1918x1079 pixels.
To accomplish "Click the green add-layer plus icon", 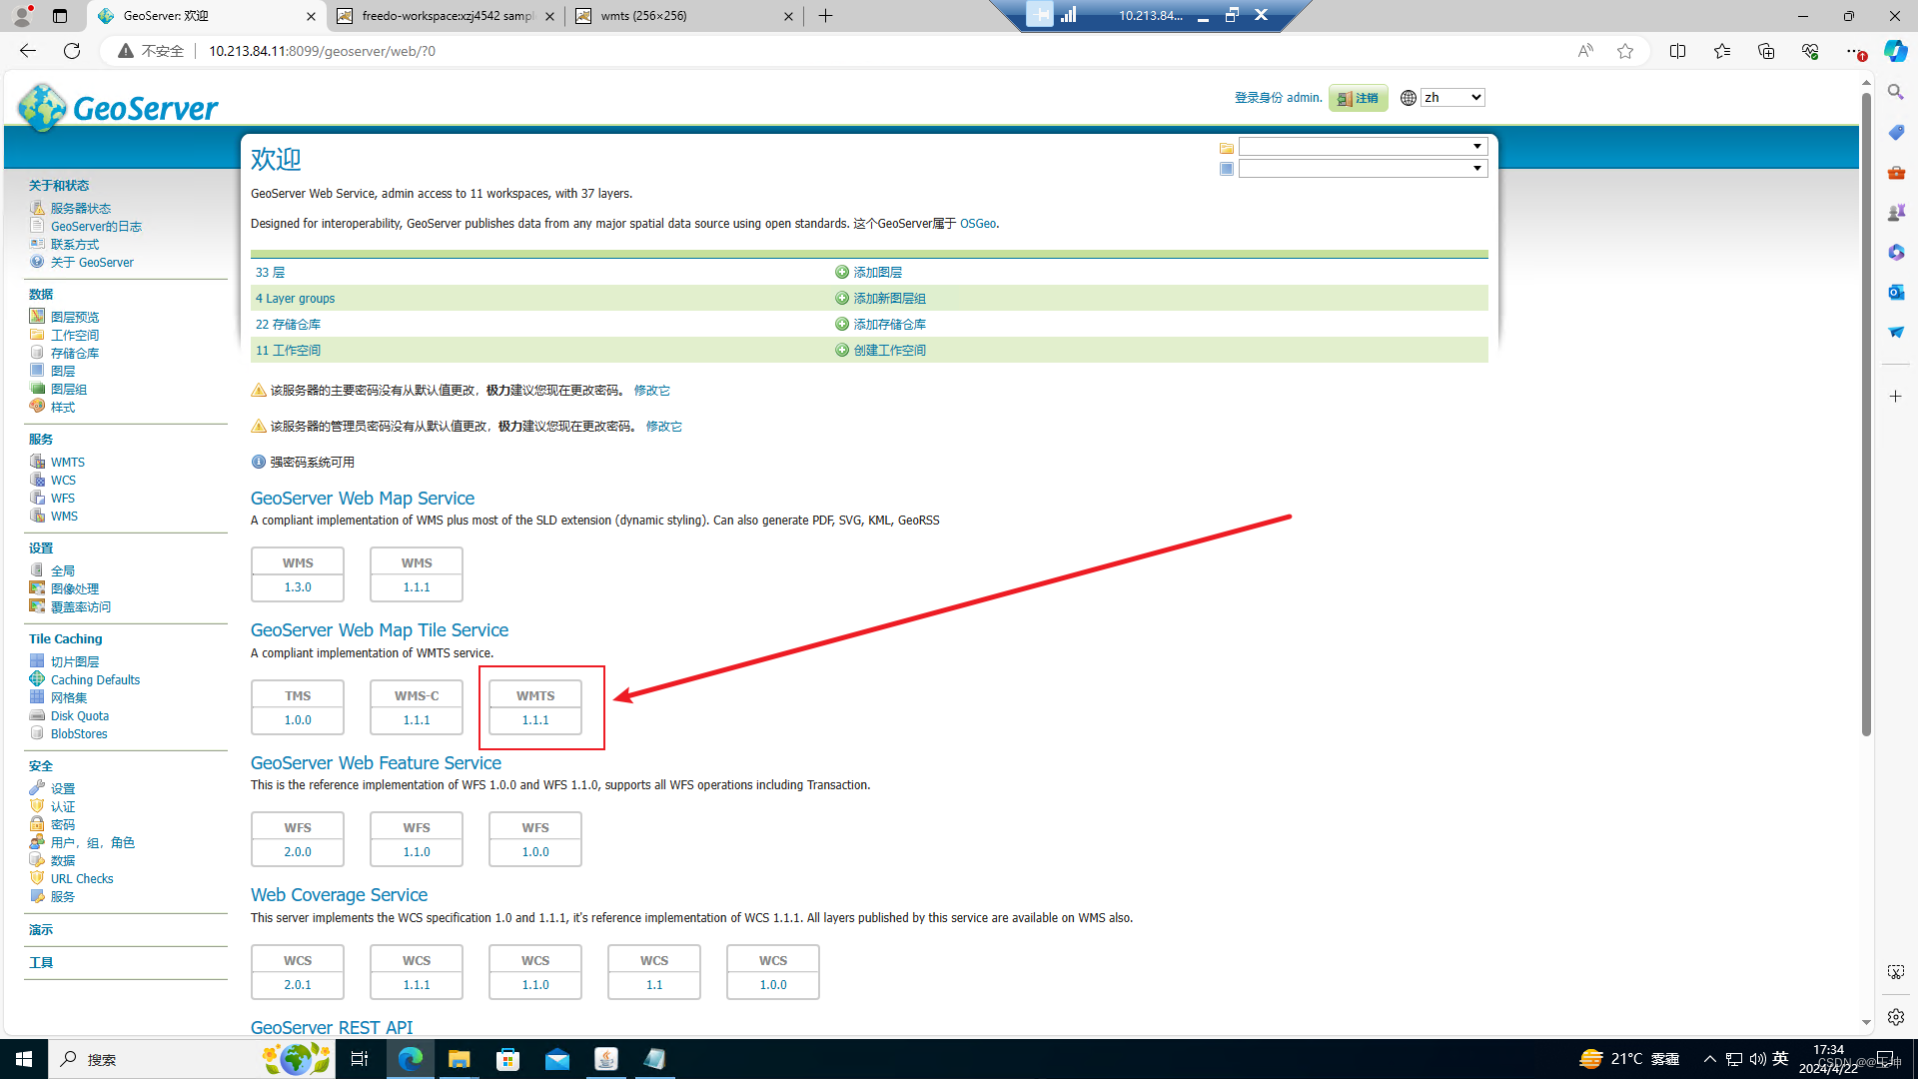I will 841,272.
